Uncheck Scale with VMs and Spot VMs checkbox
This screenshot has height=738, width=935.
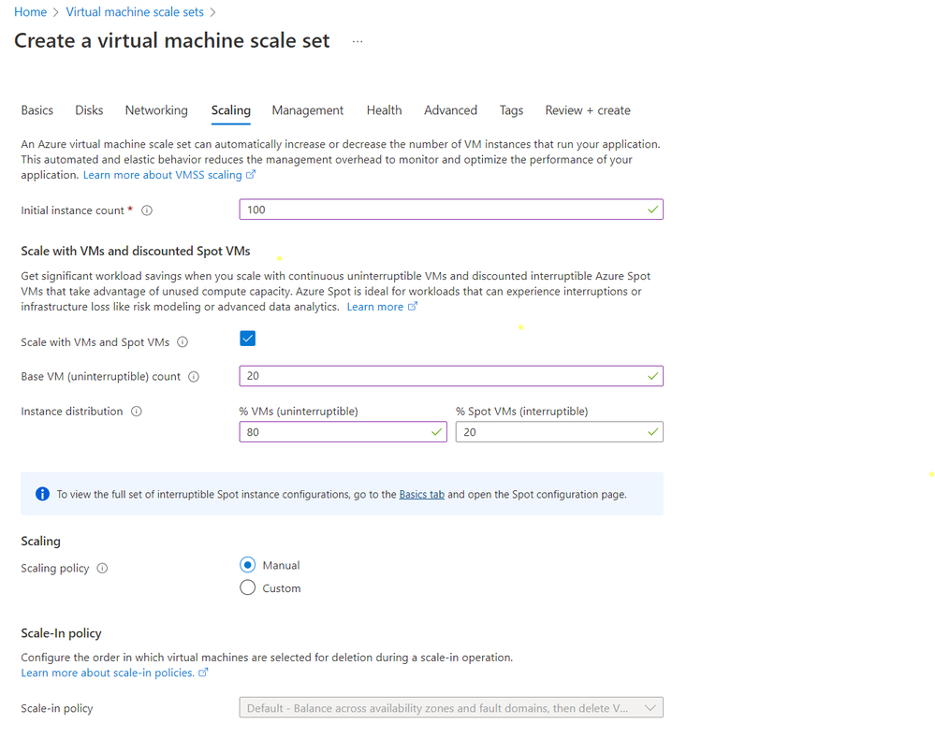click(x=248, y=339)
